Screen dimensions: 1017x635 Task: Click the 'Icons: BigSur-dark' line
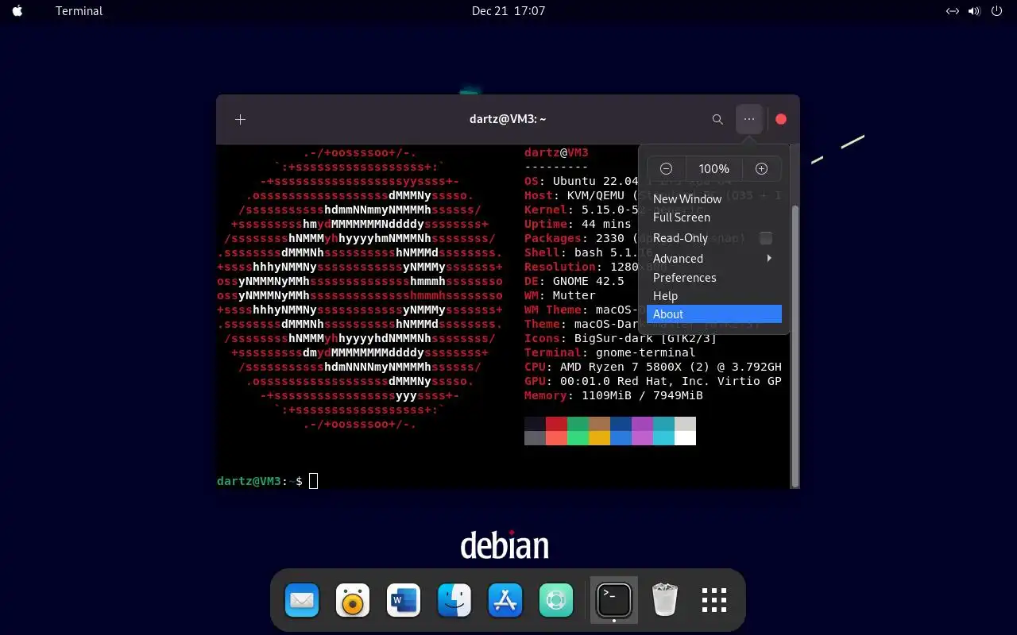(621, 338)
